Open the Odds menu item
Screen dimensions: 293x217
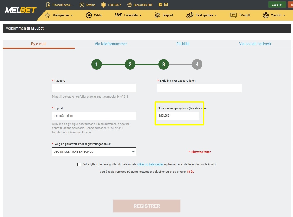pos(98,15)
